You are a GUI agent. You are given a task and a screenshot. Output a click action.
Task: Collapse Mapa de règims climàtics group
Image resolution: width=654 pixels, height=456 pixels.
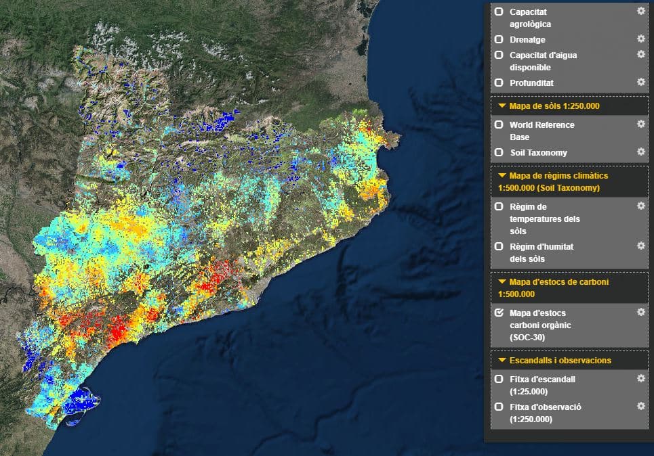click(x=502, y=175)
